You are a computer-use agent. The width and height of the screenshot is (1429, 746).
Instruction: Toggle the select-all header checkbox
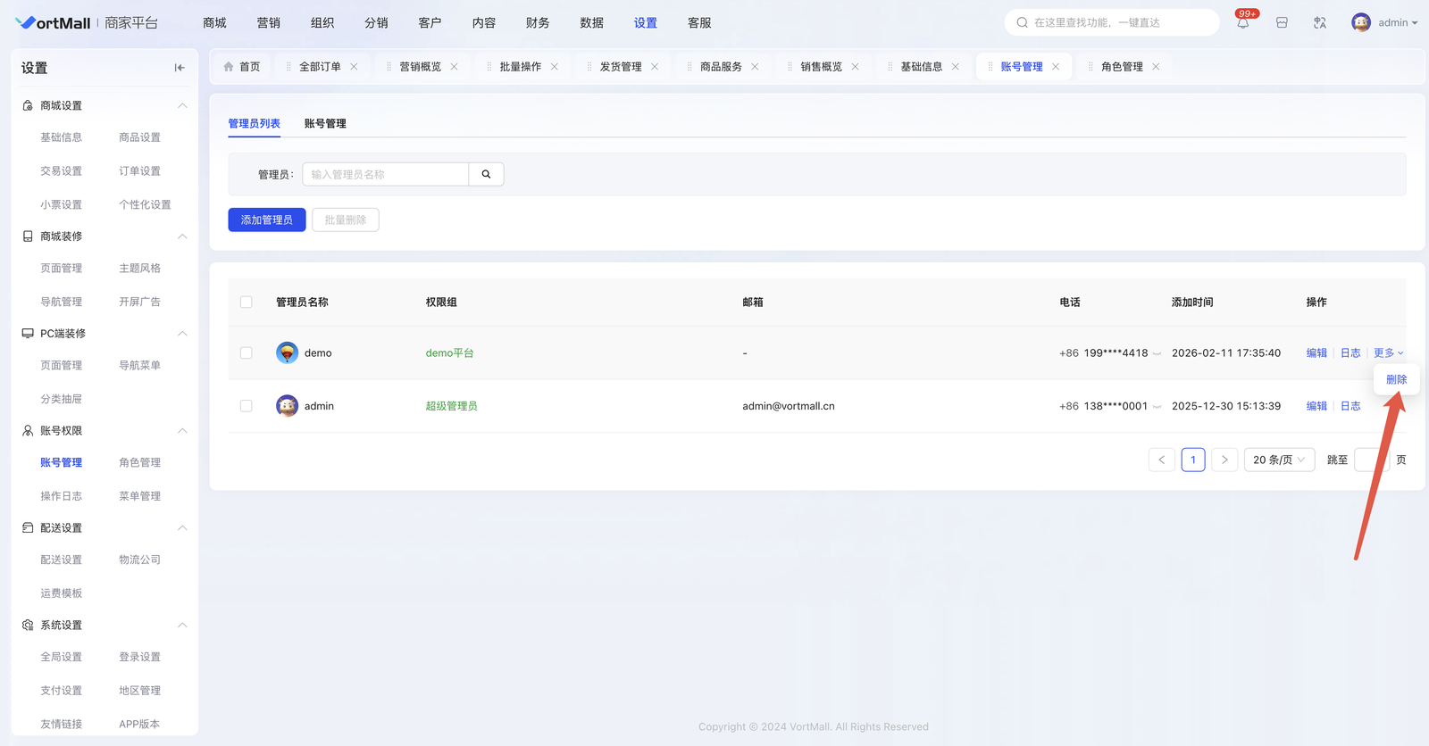pos(247,303)
